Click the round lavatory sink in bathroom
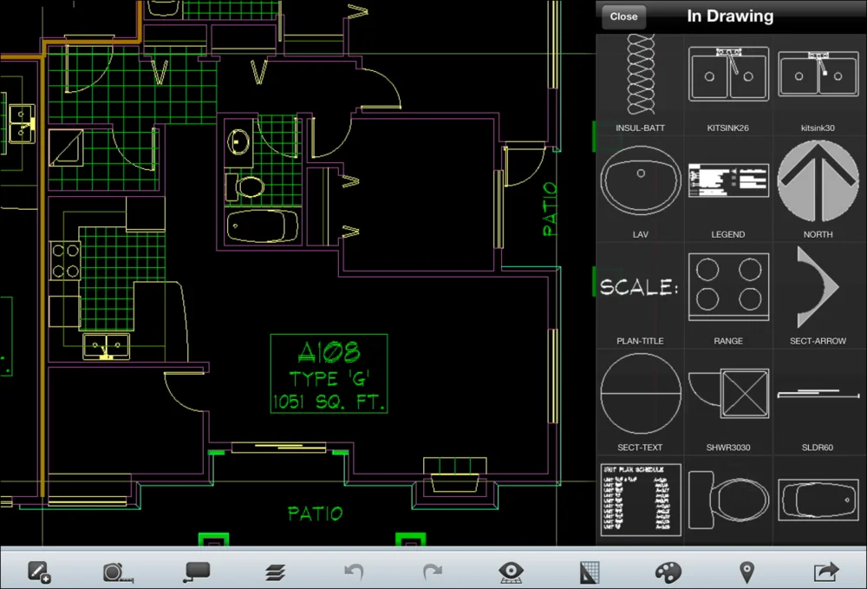Screen dimensions: 867x589 tap(239, 141)
